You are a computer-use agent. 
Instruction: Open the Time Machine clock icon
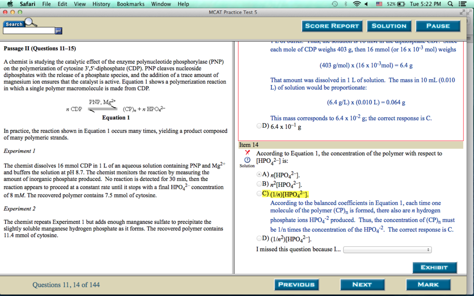pos(335,4)
